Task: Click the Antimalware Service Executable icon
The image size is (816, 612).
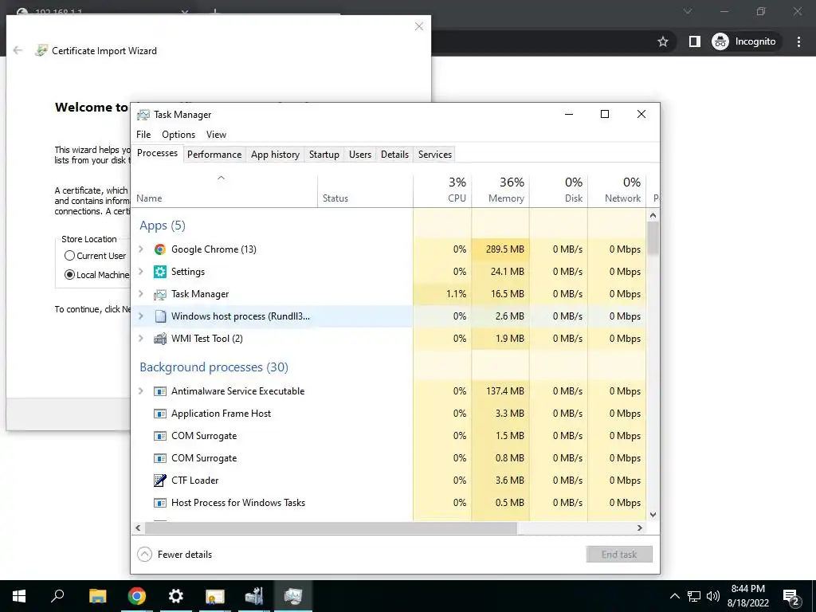Action: 159,391
